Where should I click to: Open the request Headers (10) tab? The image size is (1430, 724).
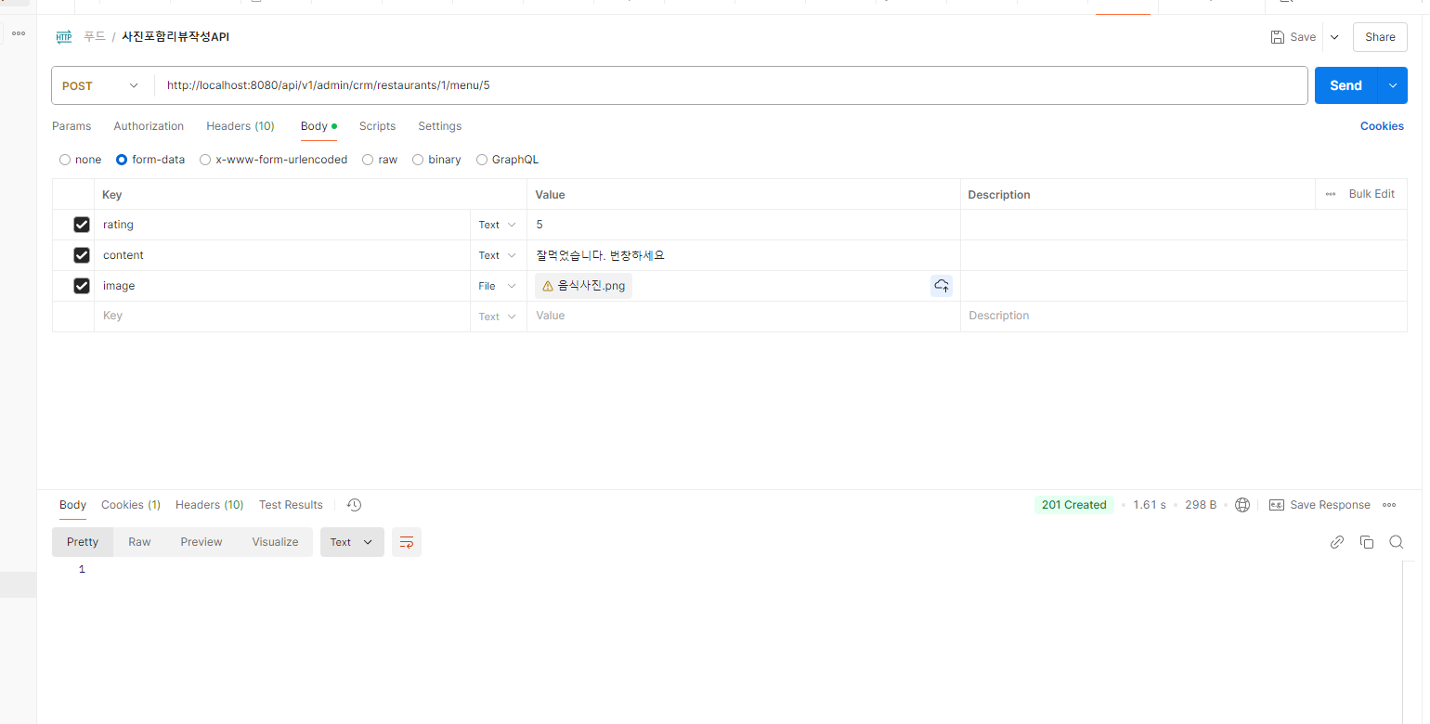240,126
